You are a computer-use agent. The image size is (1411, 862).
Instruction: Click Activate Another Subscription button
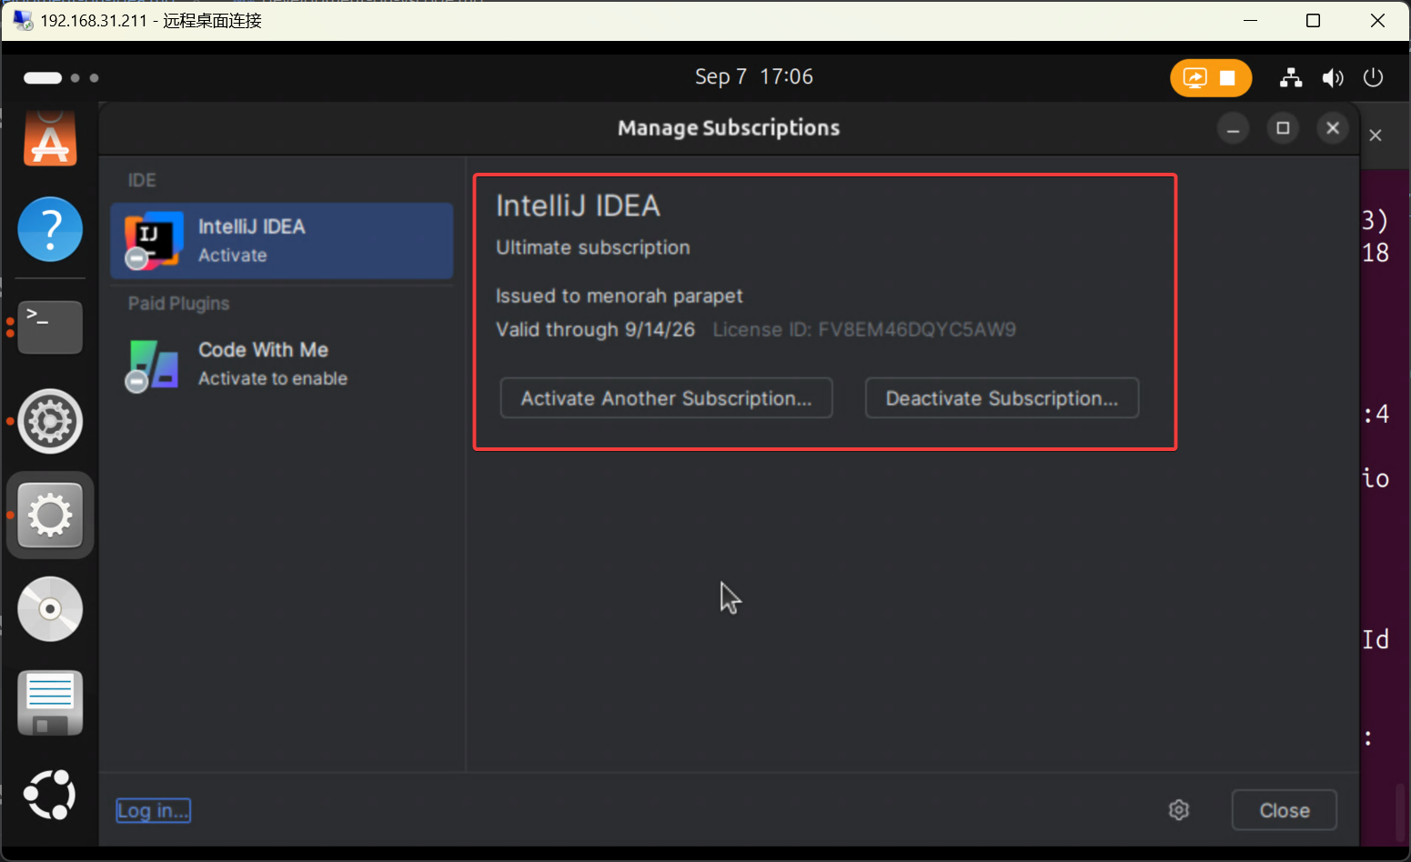pyautogui.click(x=666, y=398)
